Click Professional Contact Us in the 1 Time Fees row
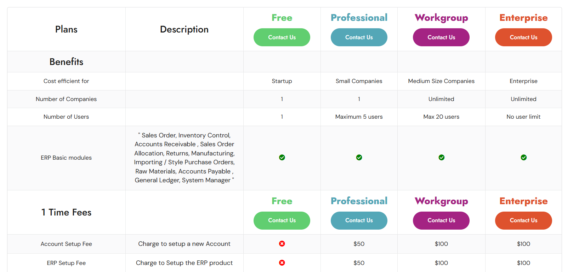 (359, 220)
